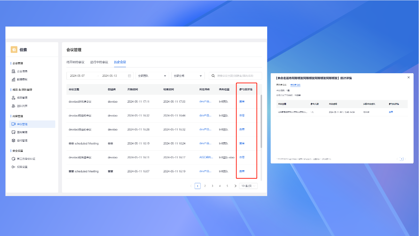Image resolution: width=419 pixels, height=236 pixels.
Task: Click the magnifier icon in search box
Action: point(213,76)
